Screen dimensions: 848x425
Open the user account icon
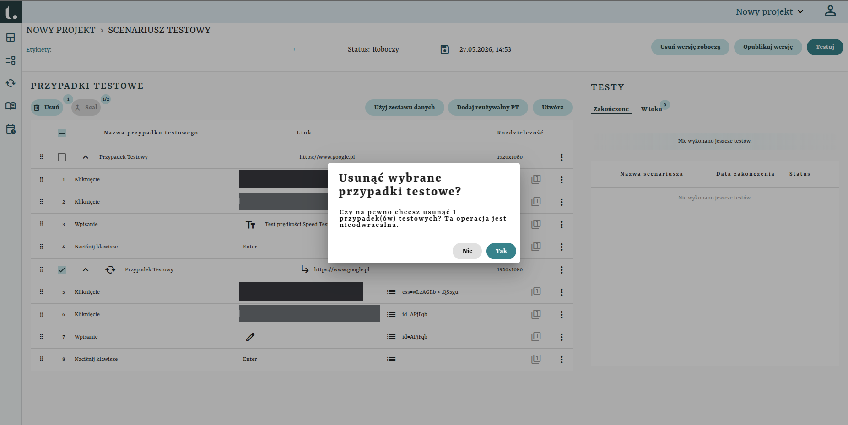[x=830, y=11]
